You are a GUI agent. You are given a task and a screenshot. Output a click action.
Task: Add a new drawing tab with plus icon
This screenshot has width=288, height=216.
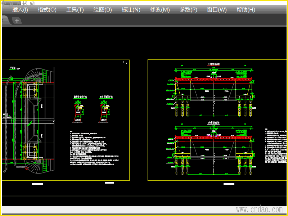[17, 21]
